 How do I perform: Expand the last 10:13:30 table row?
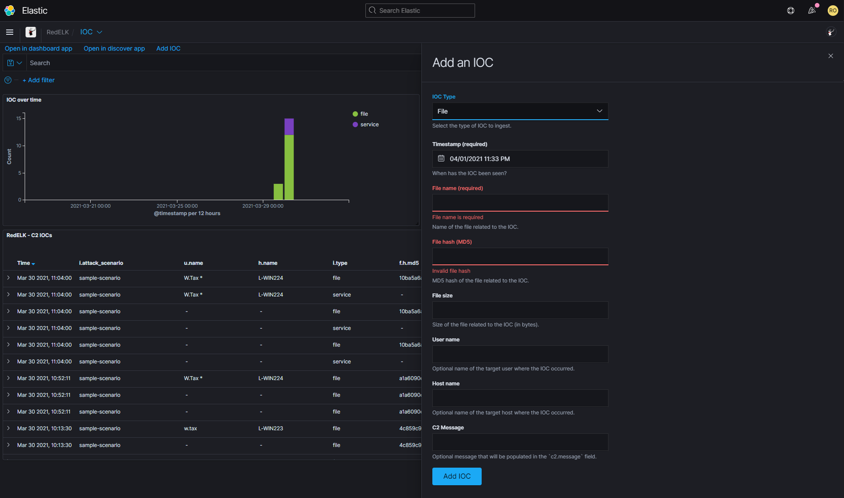8,445
